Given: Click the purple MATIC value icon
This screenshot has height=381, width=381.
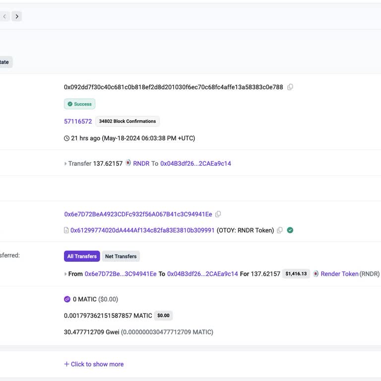Looking at the screenshot, I should (x=67, y=299).
